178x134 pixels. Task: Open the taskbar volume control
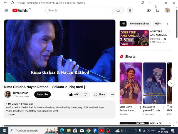[x=148, y=131]
